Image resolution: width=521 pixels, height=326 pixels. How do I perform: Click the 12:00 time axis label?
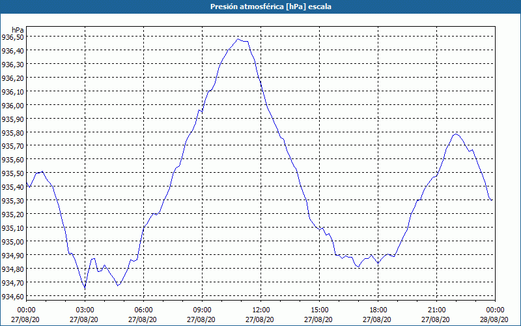[261, 310]
